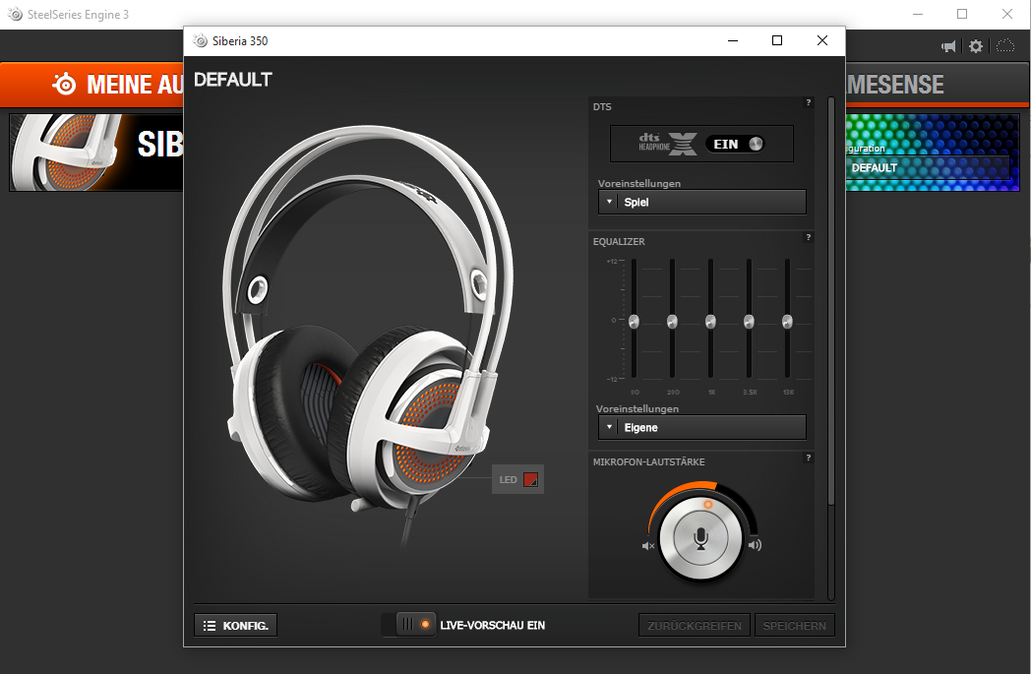Toggle the LIVE-VORSCHAU switch
The width and height of the screenshot is (1031, 674).
[x=407, y=624]
